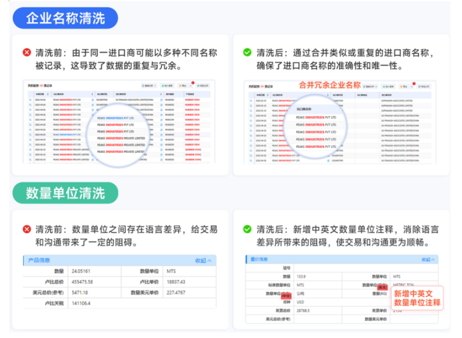Open the 智能分析 dropdown in the before-cleaning table
The image size is (462, 338).
point(149,85)
